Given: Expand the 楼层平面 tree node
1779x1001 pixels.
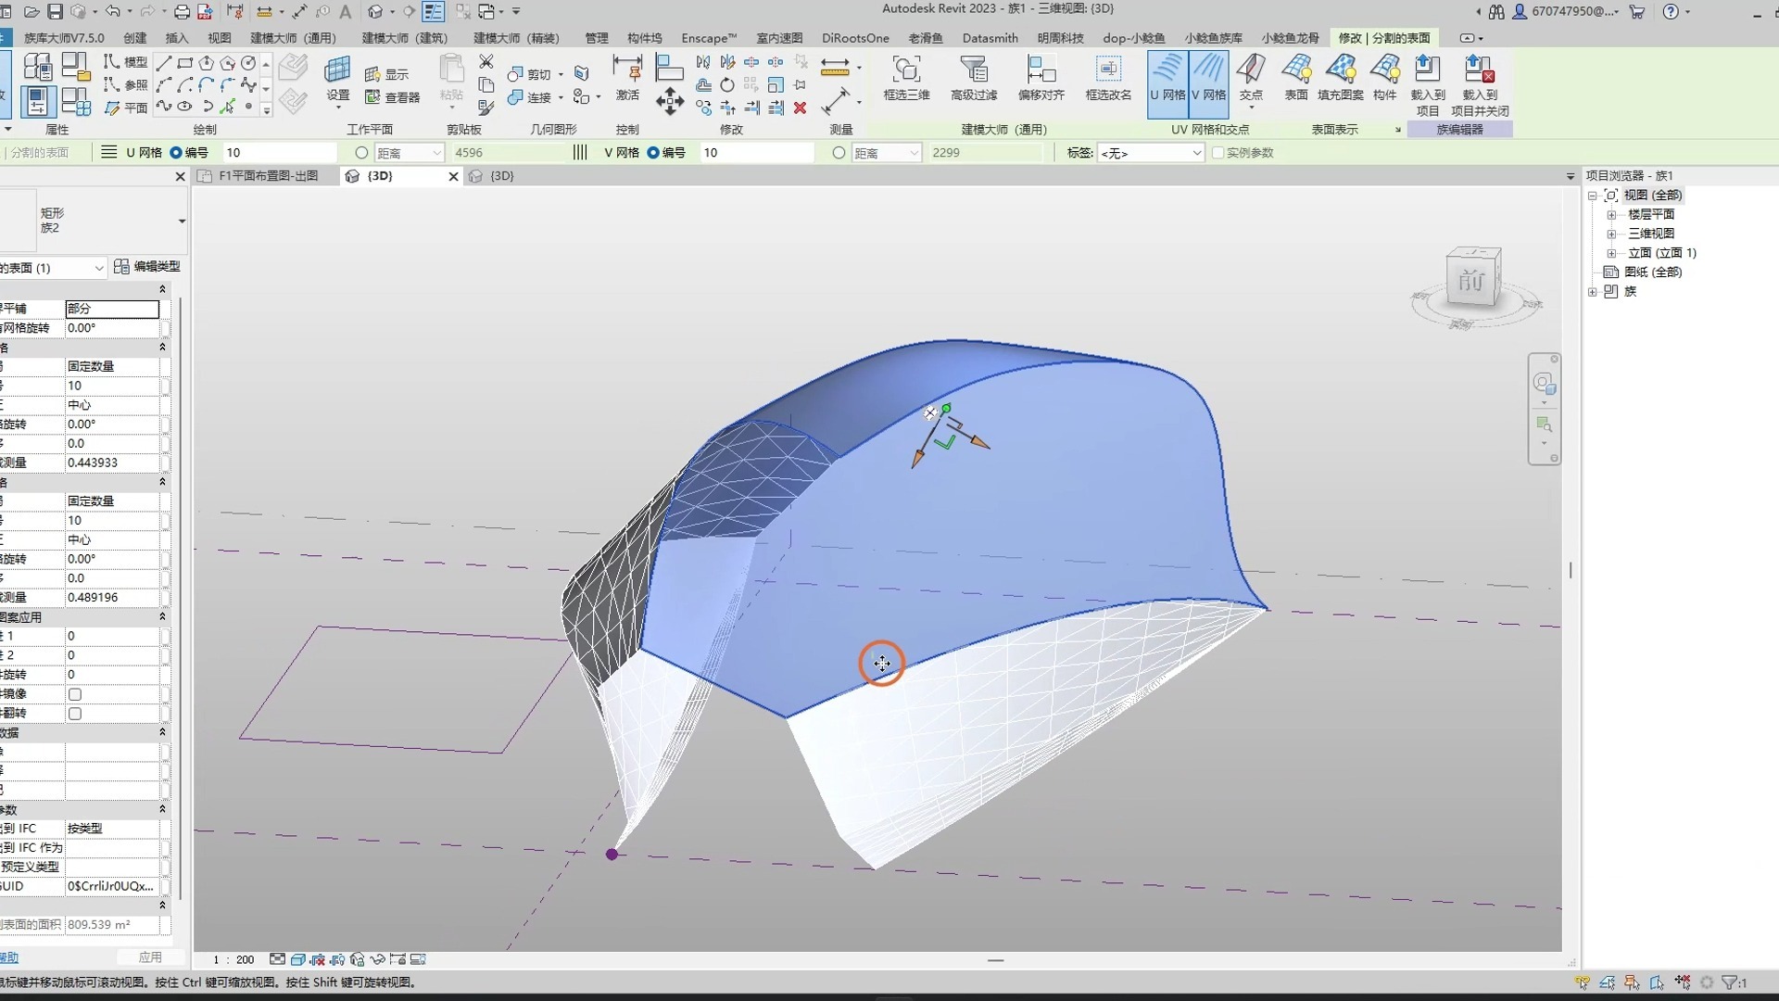Looking at the screenshot, I should point(1611,214).
